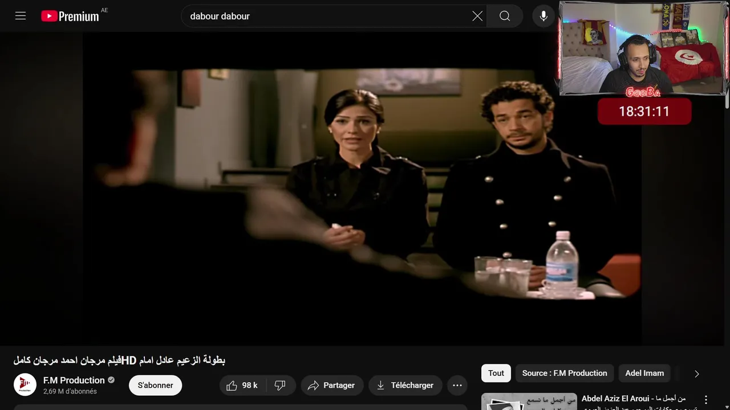Click the webcam overlay feed
Viewport: 730px width, 410px height.
[643, 48]
